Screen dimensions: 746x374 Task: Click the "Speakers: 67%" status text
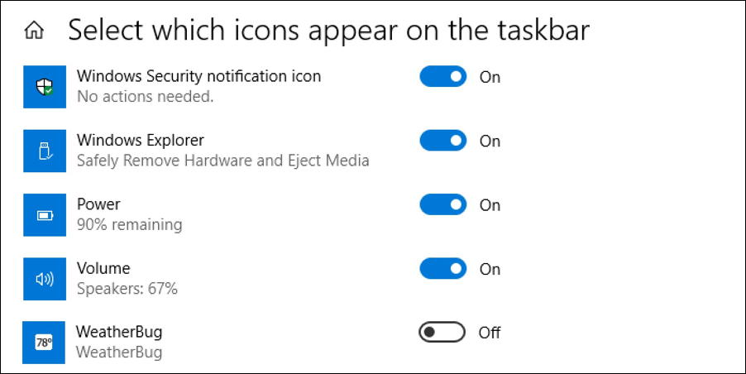click(127, 289)
